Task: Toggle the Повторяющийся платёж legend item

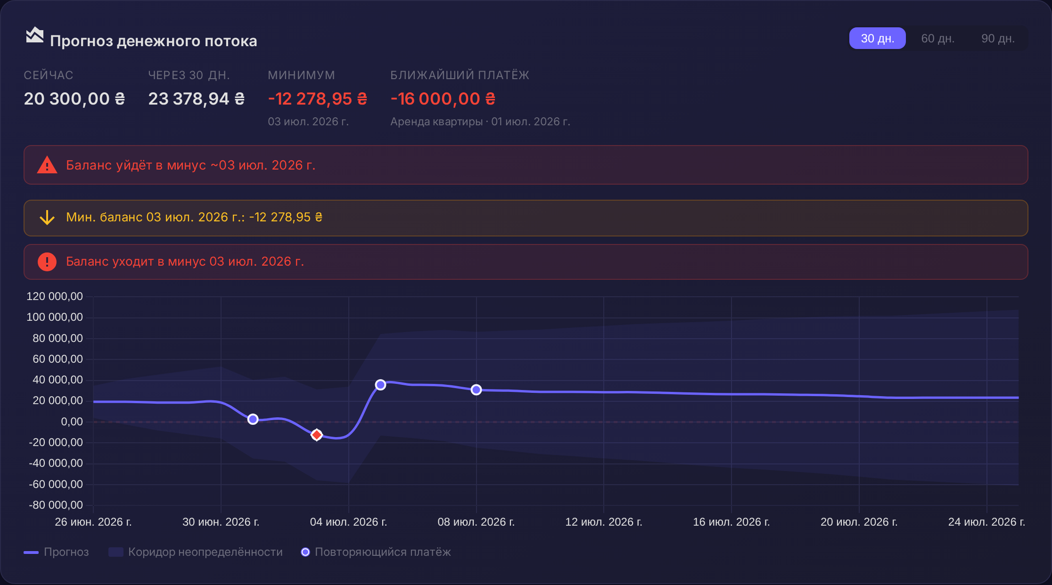Action: (376, 552)
